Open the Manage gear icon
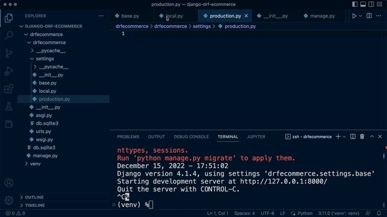This screenshot has height=217, width=387. click(x=8, y=200)
